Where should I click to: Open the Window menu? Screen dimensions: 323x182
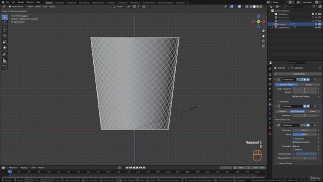click(x=30, y=2)
